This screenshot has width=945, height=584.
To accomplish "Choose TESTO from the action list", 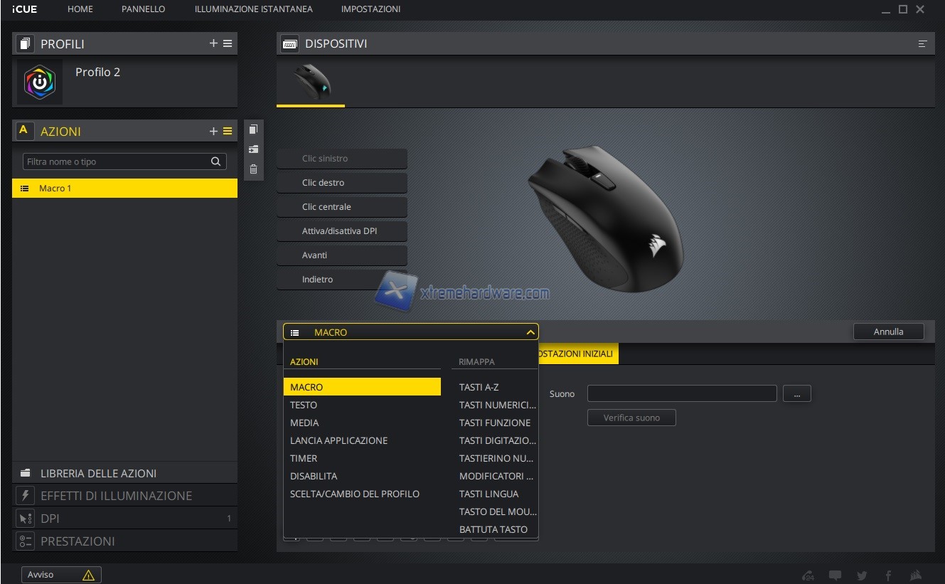I will (304, 405).
